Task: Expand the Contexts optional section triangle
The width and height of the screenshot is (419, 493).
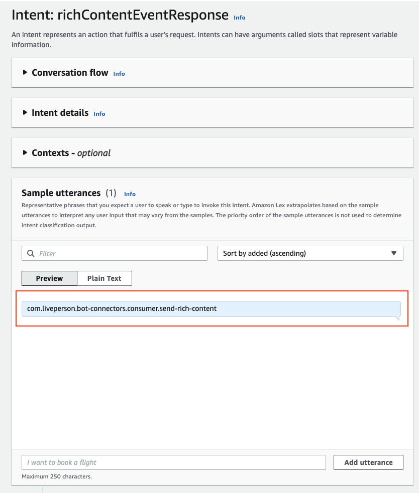Action: tap(25, 153)
